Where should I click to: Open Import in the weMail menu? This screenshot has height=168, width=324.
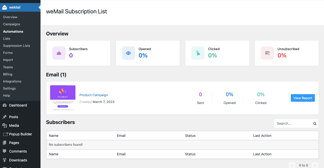(x=8, y=60)
